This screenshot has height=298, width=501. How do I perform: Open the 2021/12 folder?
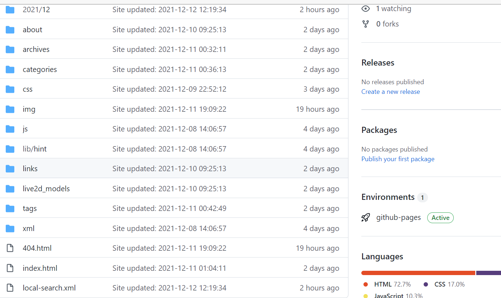point(36,10)
